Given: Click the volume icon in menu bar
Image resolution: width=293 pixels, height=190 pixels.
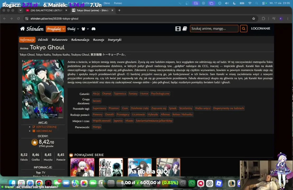Looking at the screenshot, I should (227, 3).
